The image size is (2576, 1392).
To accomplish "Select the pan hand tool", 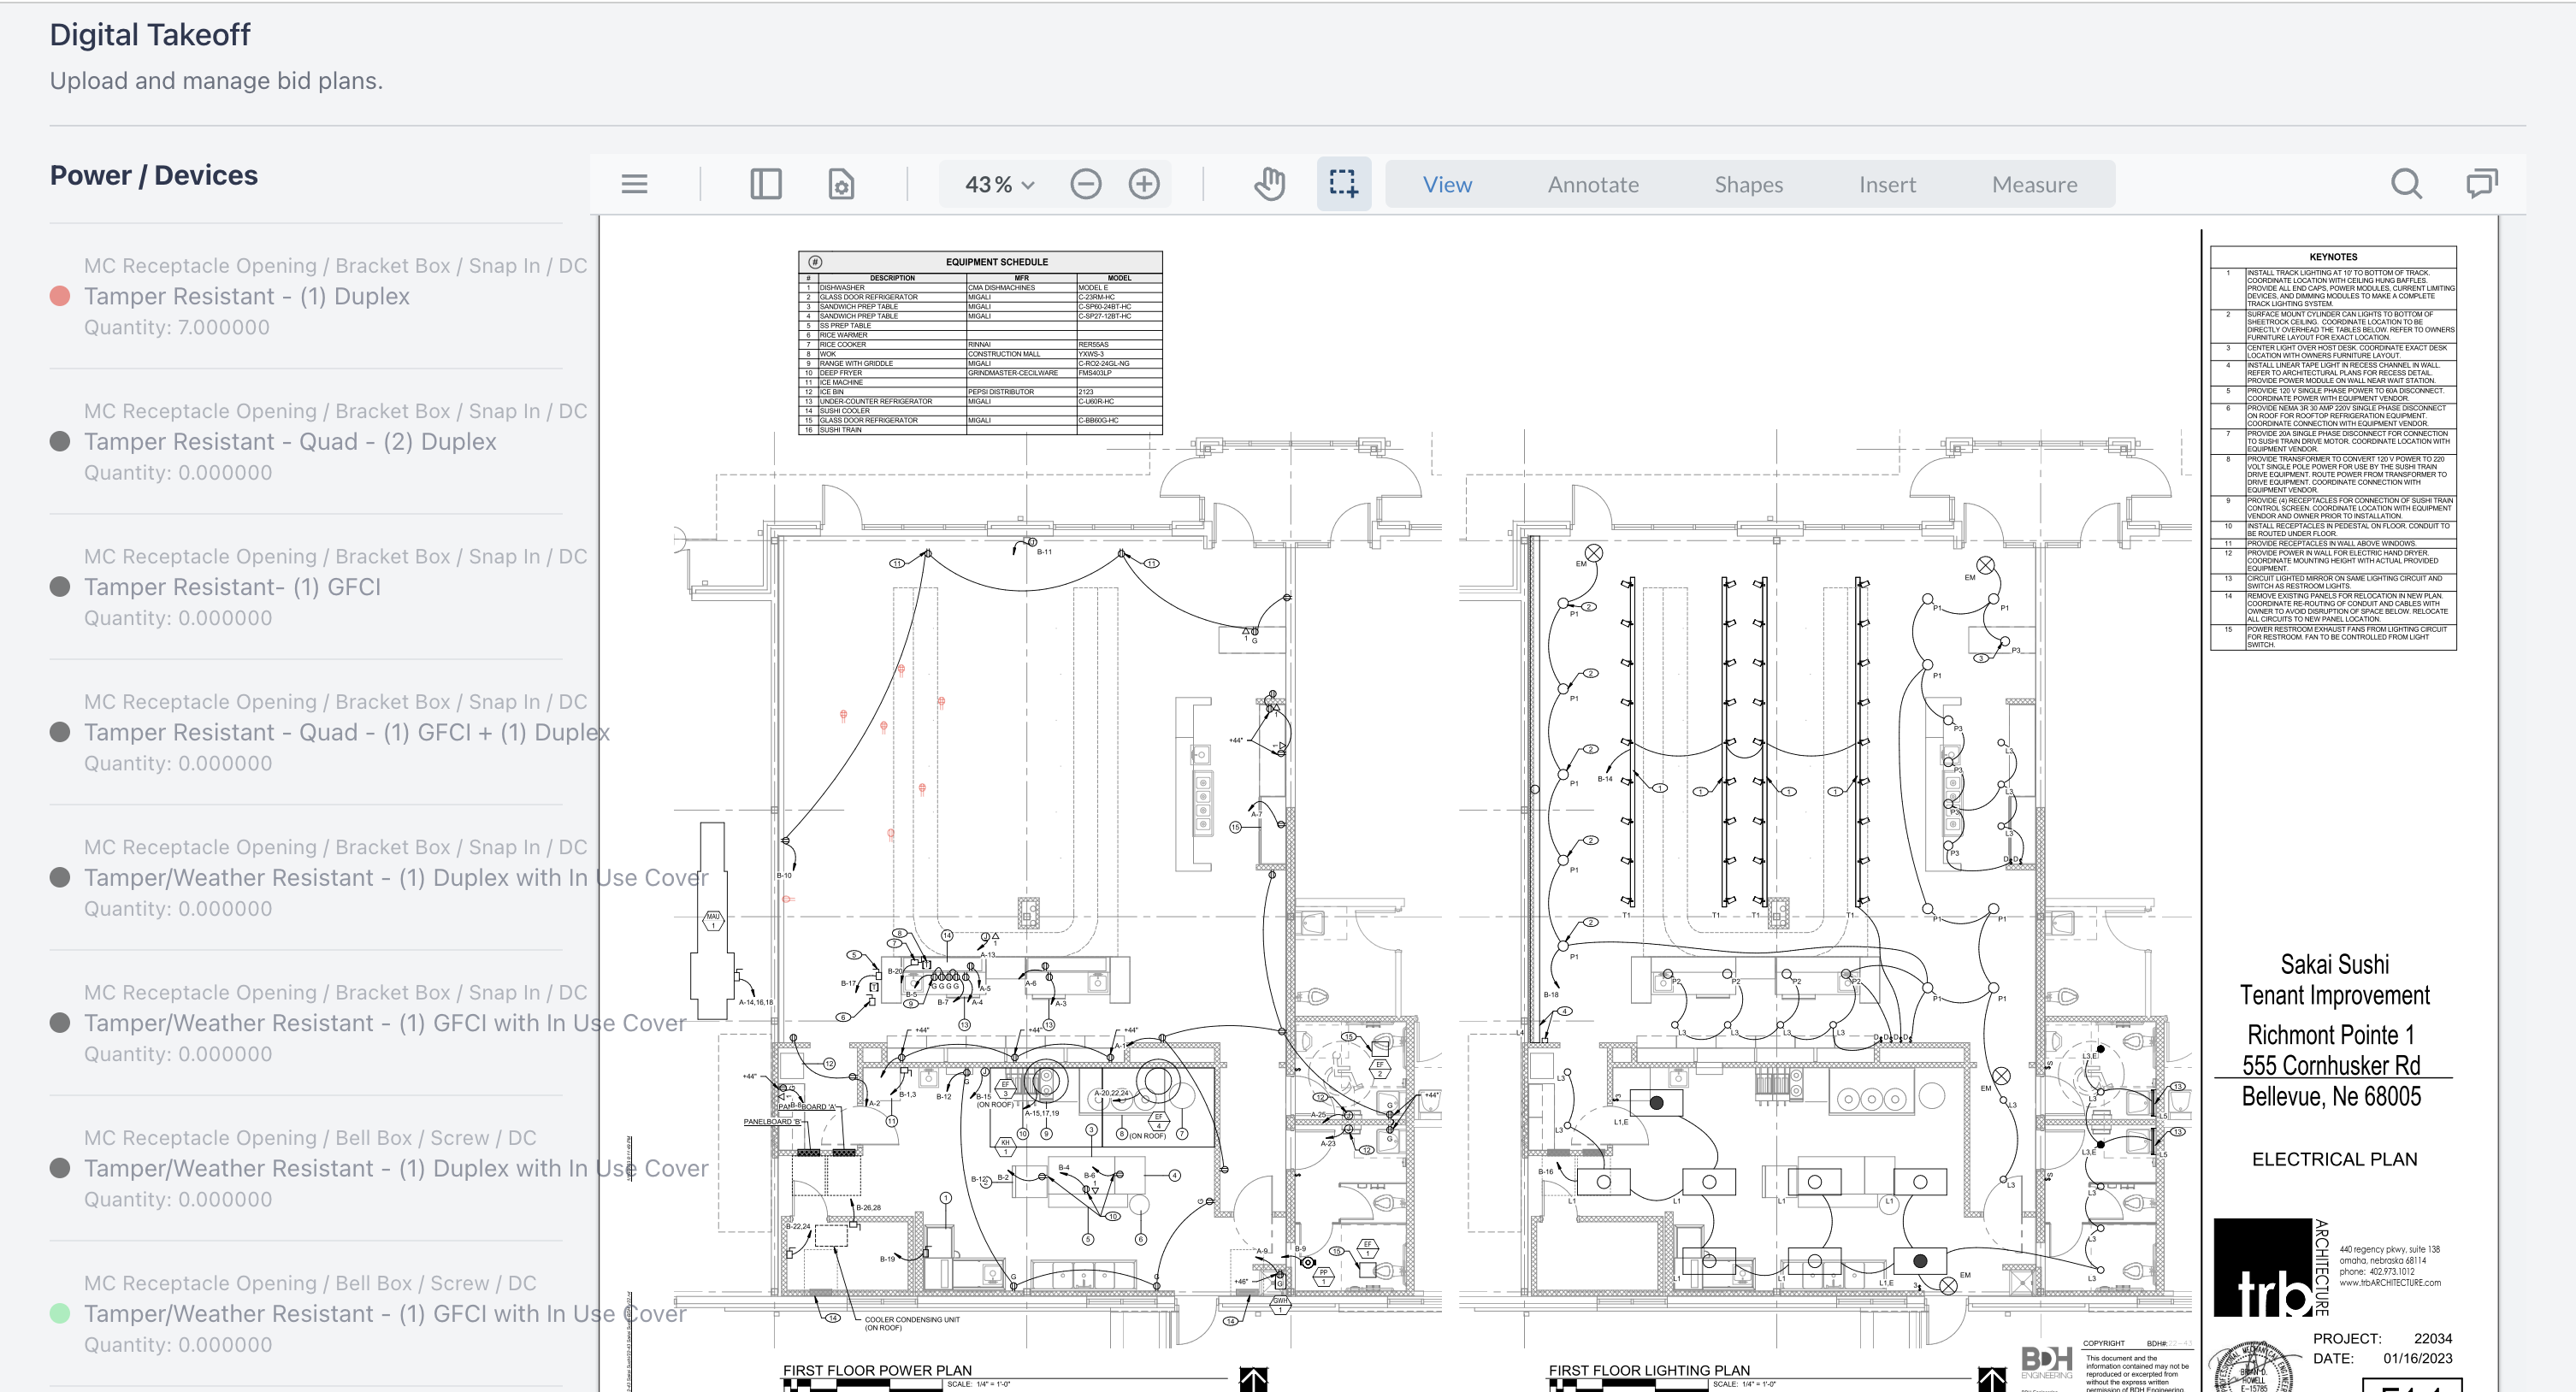I will tap(1269, 184).
